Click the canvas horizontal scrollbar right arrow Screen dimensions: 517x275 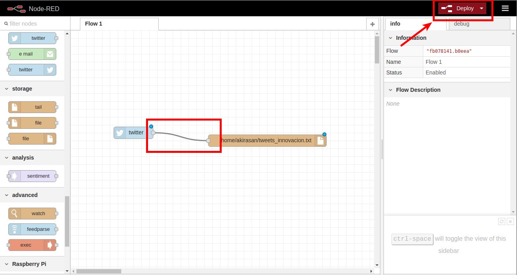click(371, 271)
